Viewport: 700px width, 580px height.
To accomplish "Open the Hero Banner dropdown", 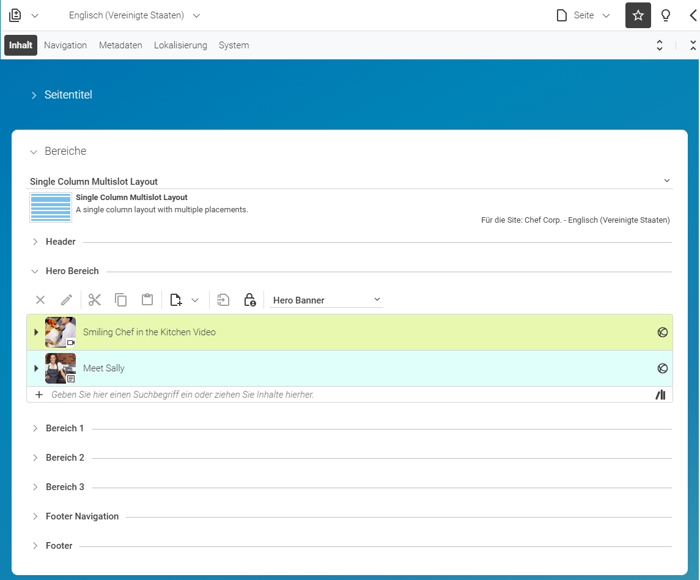I will tap(326, 300).
